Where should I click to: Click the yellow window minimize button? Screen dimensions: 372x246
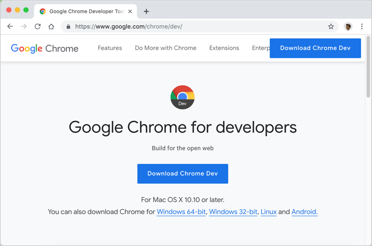tap(17, 10)
